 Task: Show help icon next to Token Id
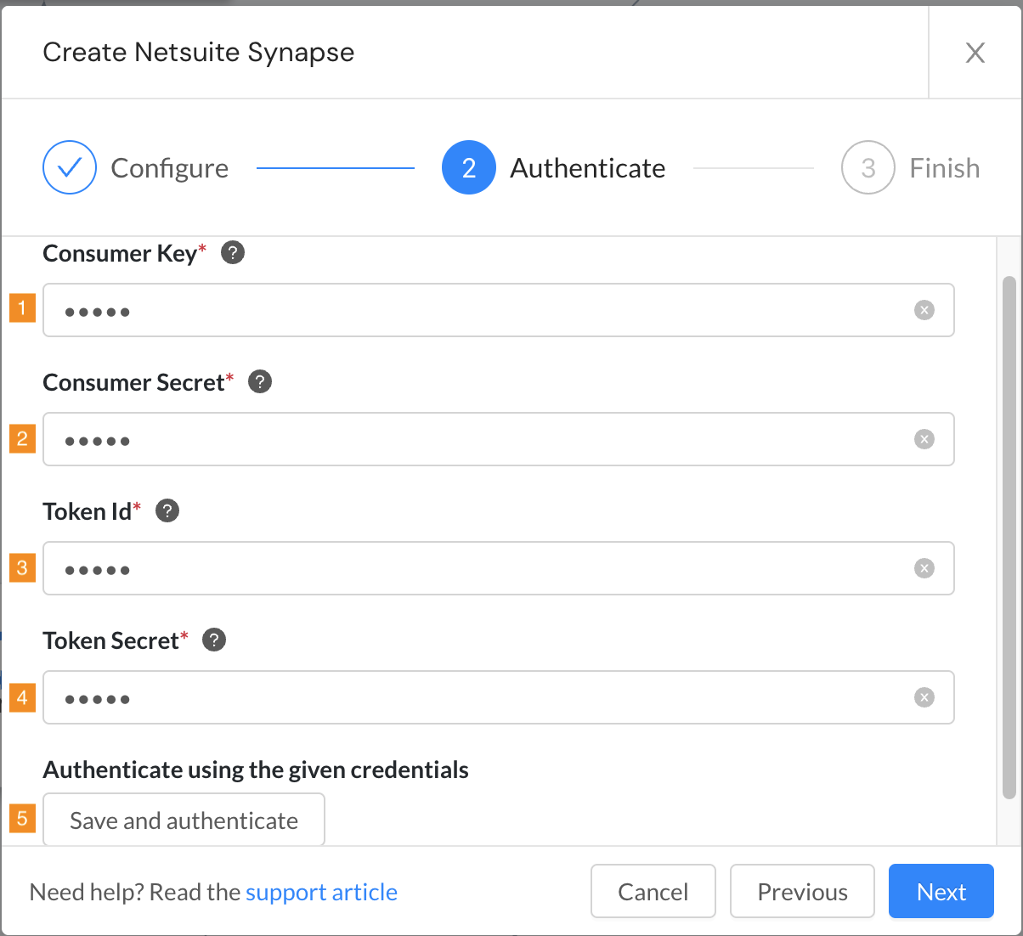(x=167, y=510)
